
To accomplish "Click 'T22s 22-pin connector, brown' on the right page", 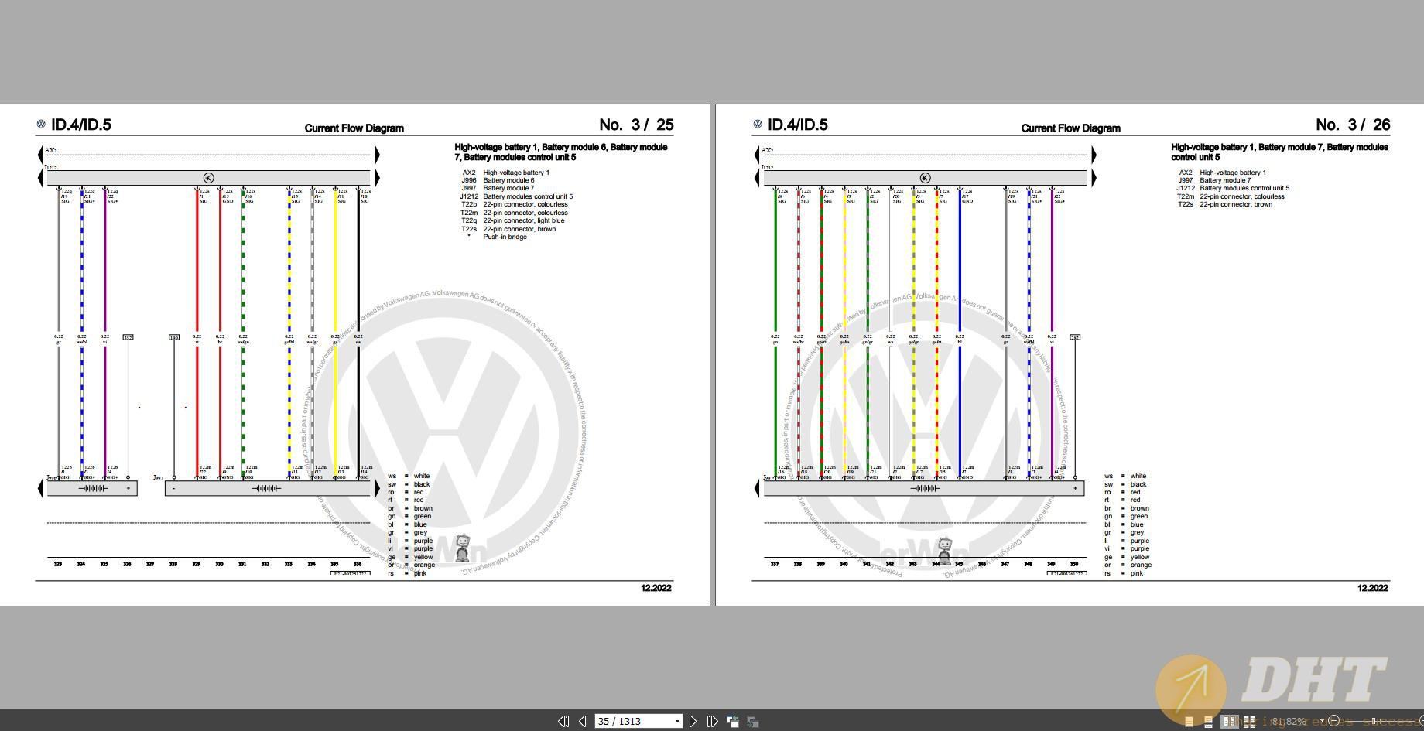I will coord(1225,204).
